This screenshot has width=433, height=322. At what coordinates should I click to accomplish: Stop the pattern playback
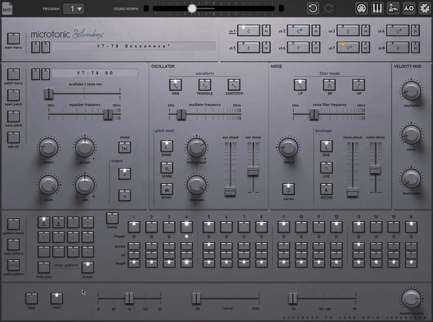pyautogui.click(x=32, y=298)
